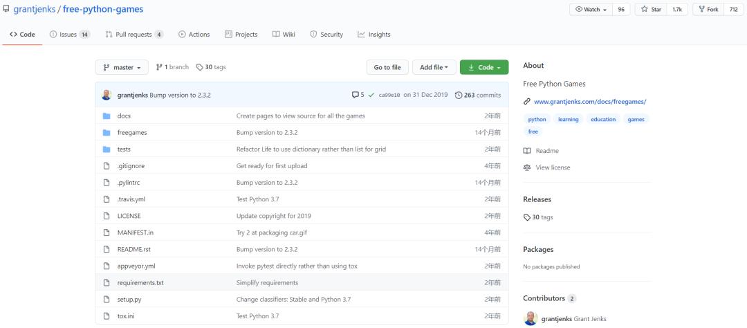Open the Insights tab
The width and height of the screenshot is (747, 328).
[x=374, y=35]
